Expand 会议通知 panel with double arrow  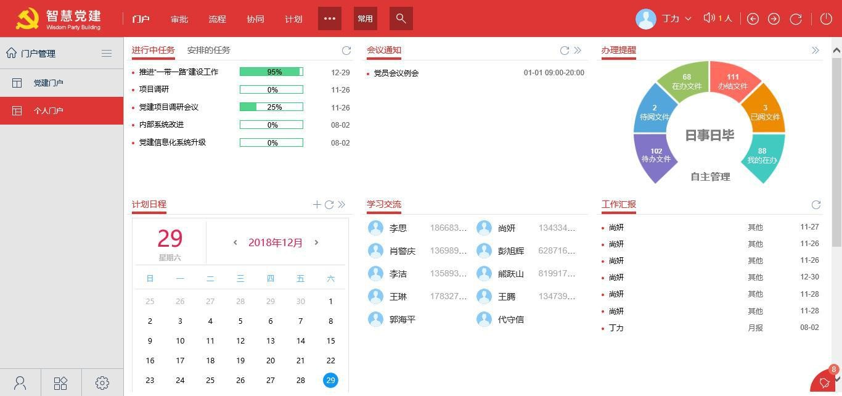(x=578, y=50)
